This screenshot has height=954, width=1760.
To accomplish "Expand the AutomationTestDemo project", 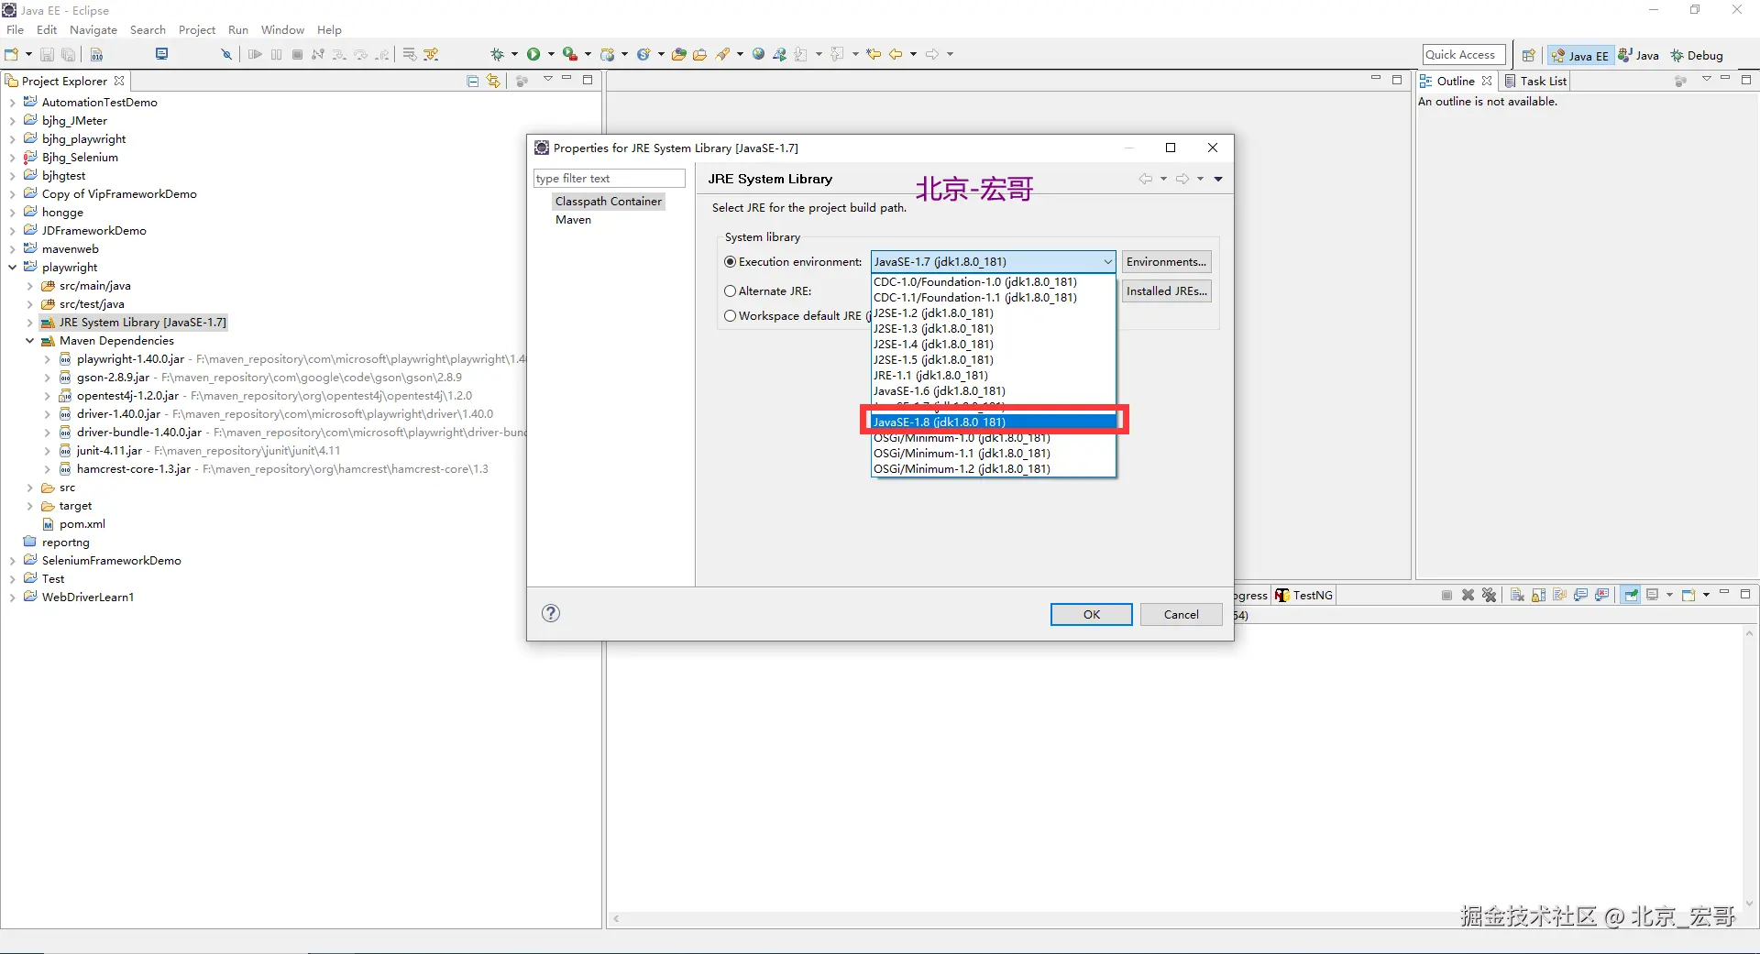I will (12, 102).
